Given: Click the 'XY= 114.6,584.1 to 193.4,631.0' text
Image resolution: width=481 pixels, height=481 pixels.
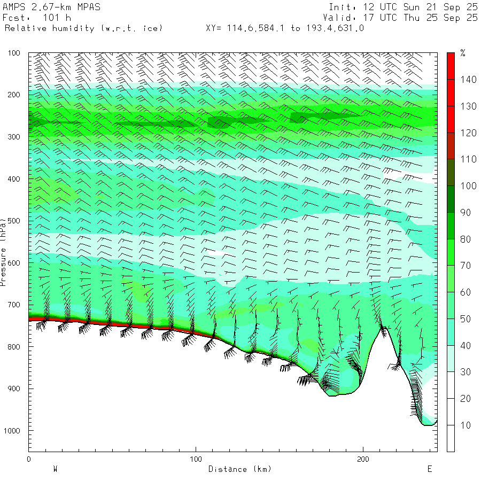Looking at the screenshot, I should 285,28.
